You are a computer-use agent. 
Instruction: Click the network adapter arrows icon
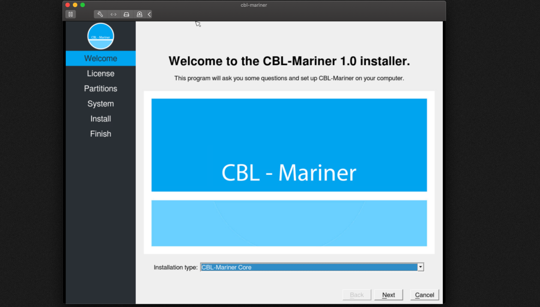pyautogui.click(x=113, y=14)
